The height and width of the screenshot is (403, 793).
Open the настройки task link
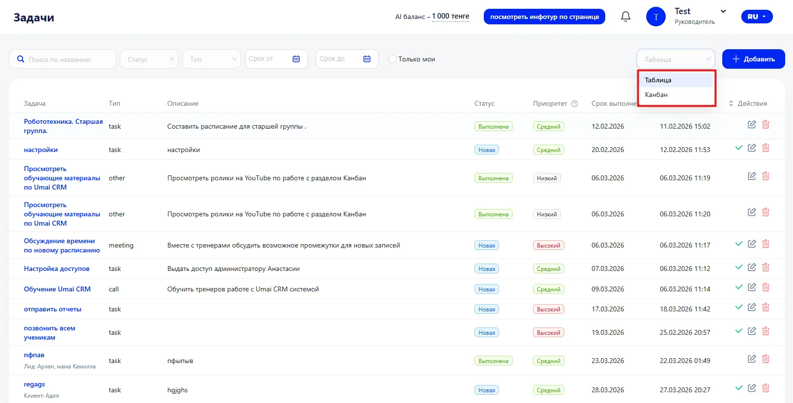point(41,150)
